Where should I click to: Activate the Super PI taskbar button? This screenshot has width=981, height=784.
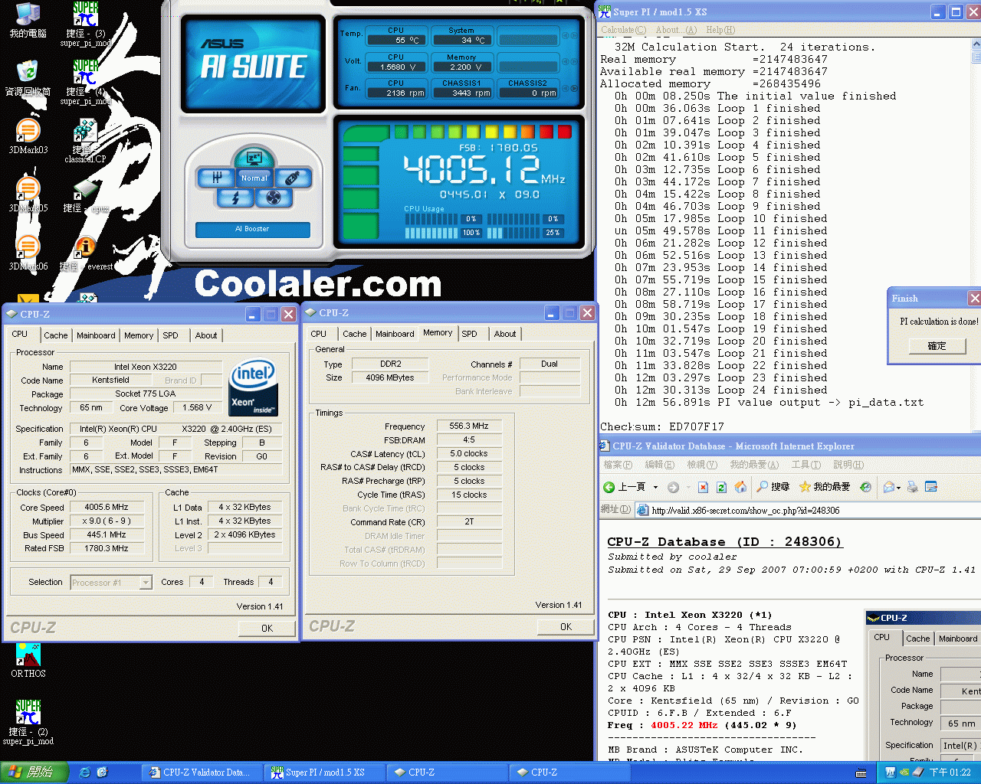click(x=323, y=773)
